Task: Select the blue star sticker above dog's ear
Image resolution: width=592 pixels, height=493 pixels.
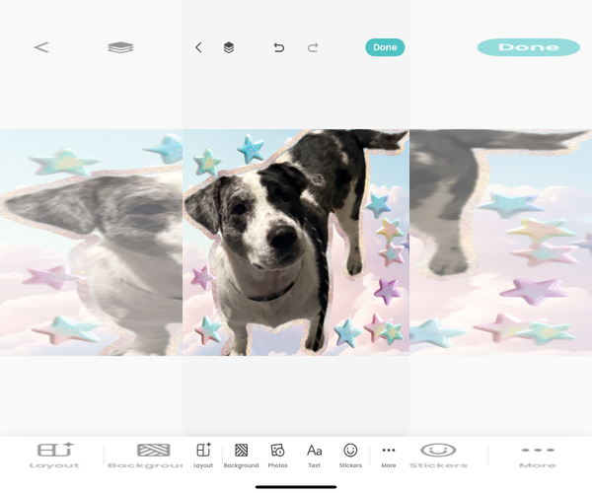Action: coord(251,149)
